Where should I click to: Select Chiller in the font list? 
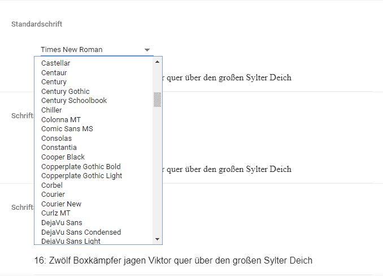[x=94, y=110]
